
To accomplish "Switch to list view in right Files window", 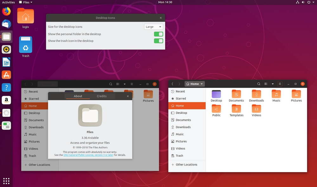I will point(266,84).
